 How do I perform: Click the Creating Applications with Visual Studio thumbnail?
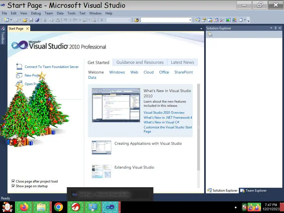coord(102,148)
